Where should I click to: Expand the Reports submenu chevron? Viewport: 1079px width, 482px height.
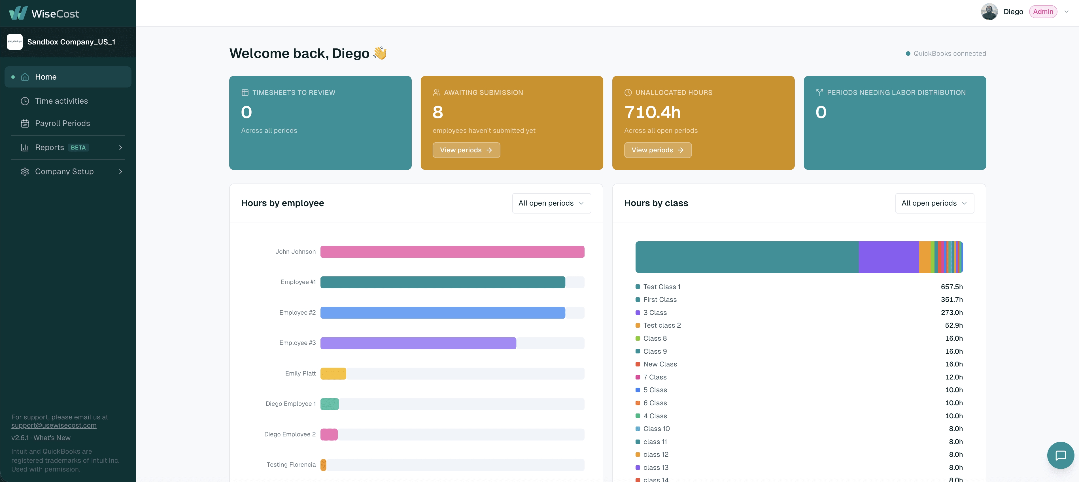(x=121, y=148)
